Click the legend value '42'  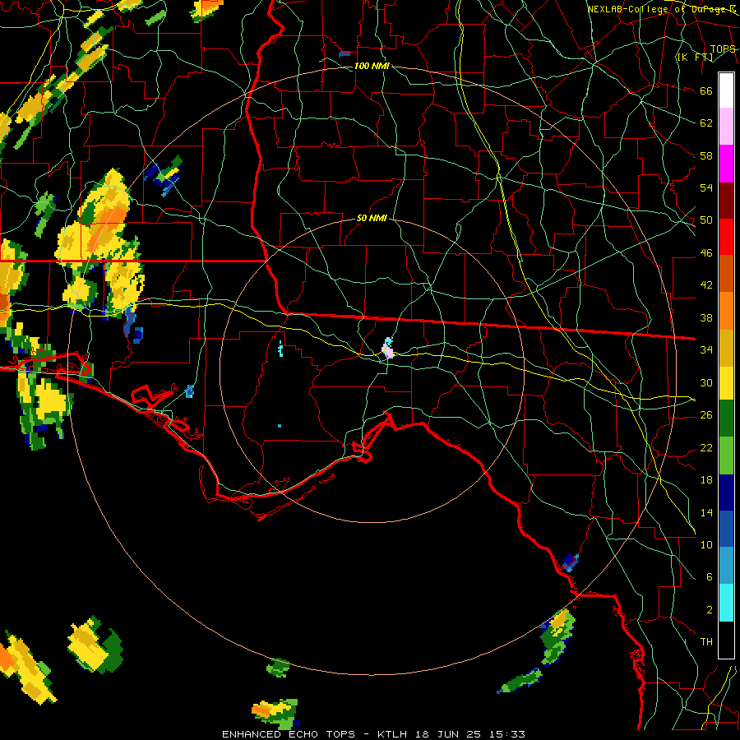[x=706, y=285]
